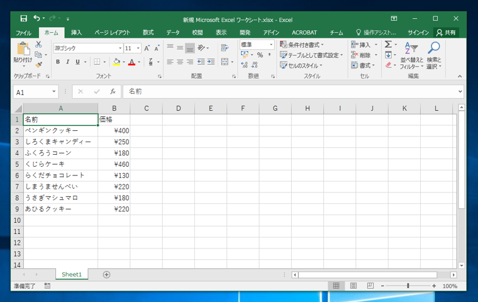Apply comma style number format
Image resolution: width=478 pixels, height=302 pixels.
coord(269,55)
